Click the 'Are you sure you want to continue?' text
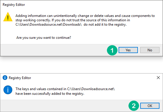 44,38
